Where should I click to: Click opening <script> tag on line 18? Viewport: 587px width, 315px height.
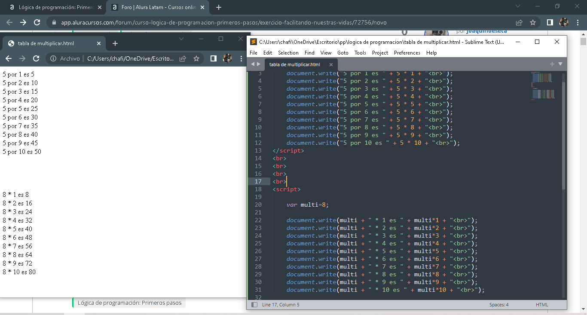click(286, 189)
